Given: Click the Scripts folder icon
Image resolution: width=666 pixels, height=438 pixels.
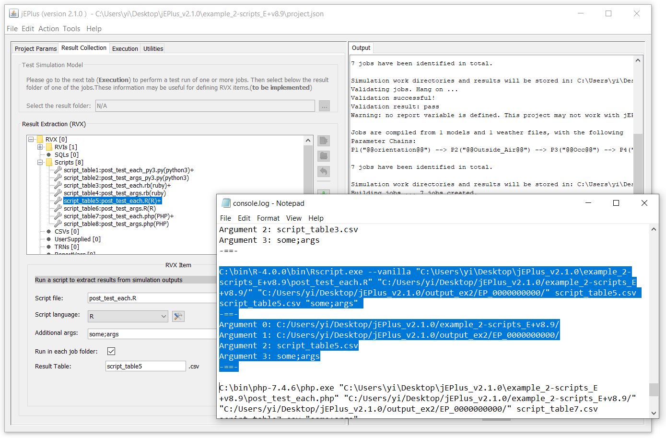Looking at the screenshot, I should pyautogui.click(x=49, y=162).
